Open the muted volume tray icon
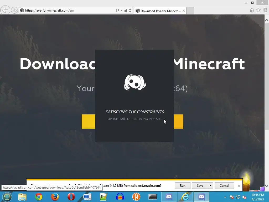The width and height of the screenshot is (269, 202). pos(244,197)
